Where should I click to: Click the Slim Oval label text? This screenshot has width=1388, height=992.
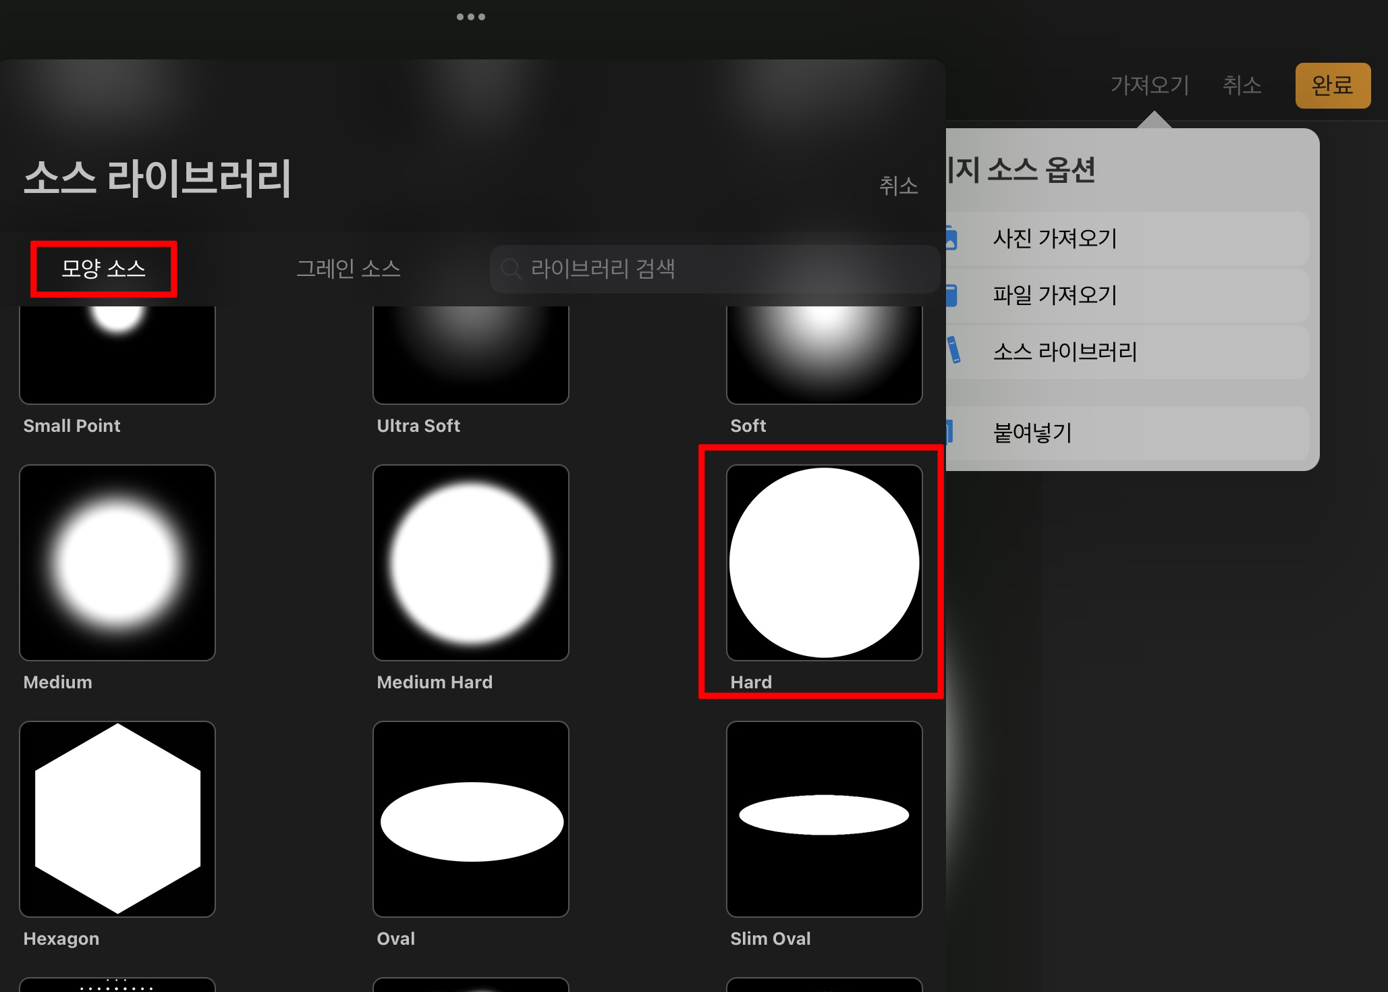[x=771, y=939]
